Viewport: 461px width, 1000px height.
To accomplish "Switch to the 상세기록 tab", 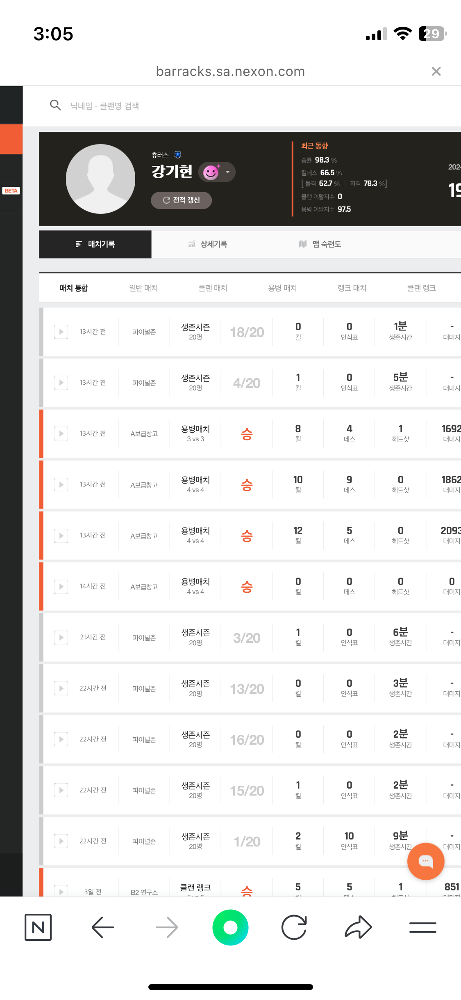I will (208, 244).
